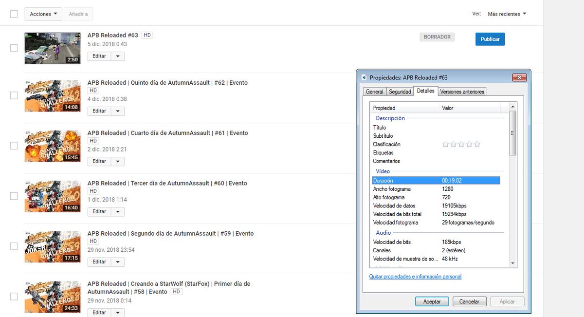Select the Duración row in details list
Screen dimensions: 584x317
point(436,181)
